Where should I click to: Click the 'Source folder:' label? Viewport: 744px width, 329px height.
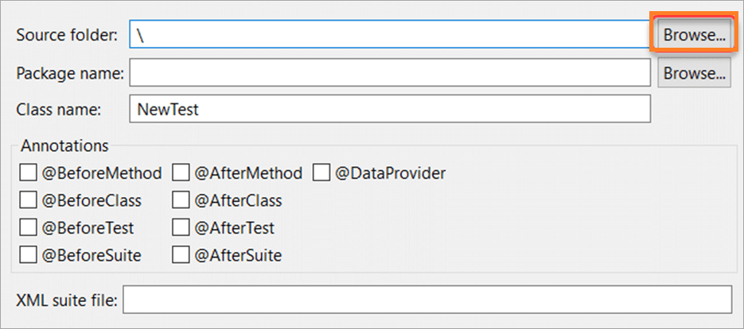67,36
